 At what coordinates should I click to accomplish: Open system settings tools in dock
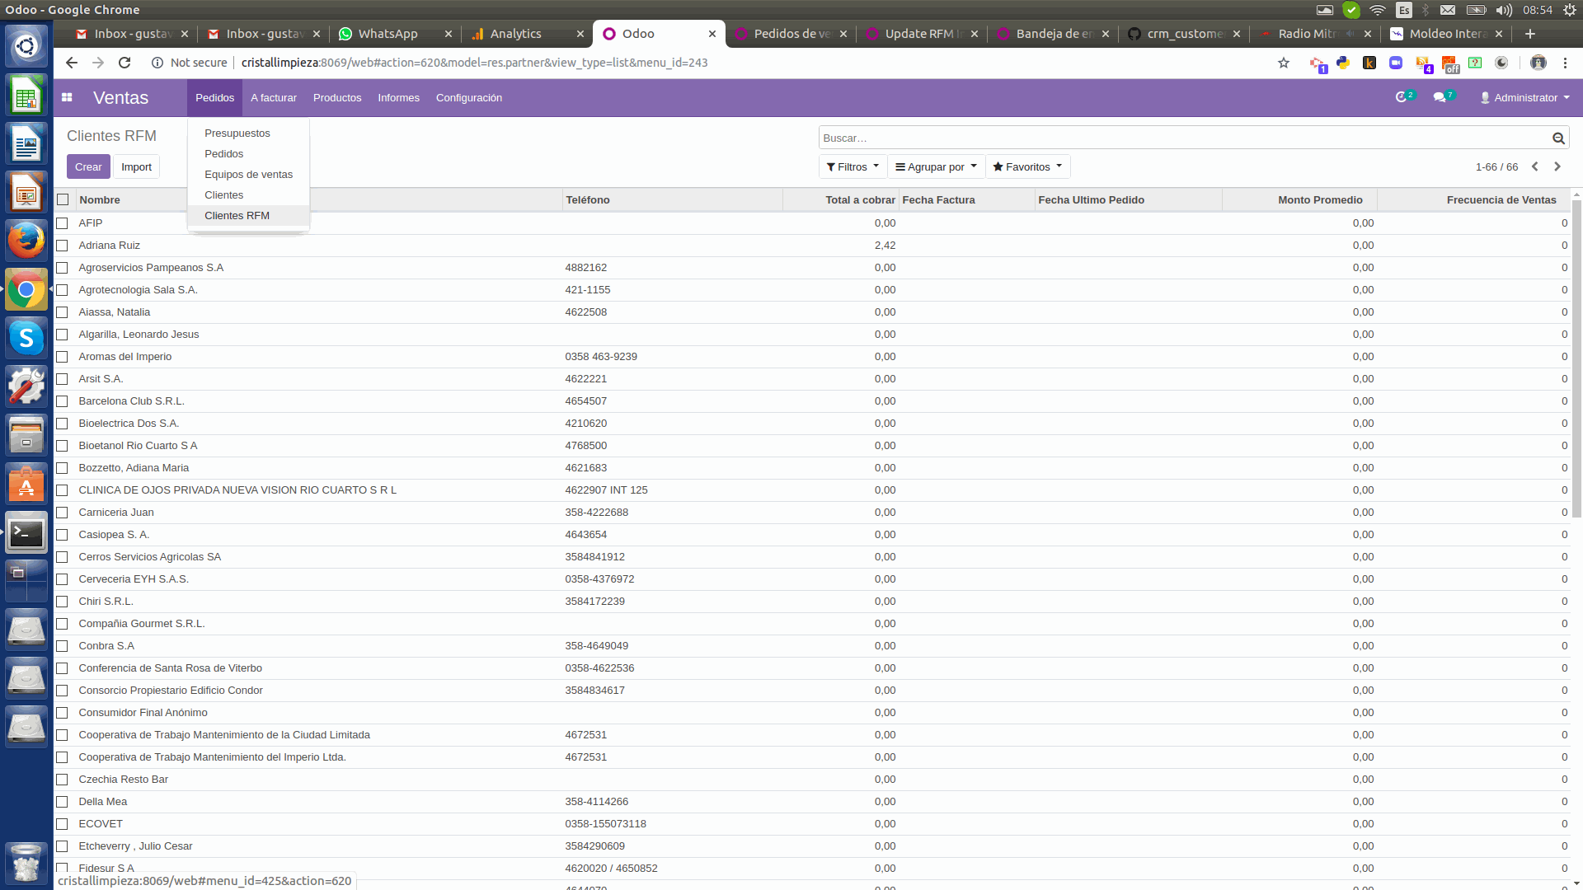(26, 386)
